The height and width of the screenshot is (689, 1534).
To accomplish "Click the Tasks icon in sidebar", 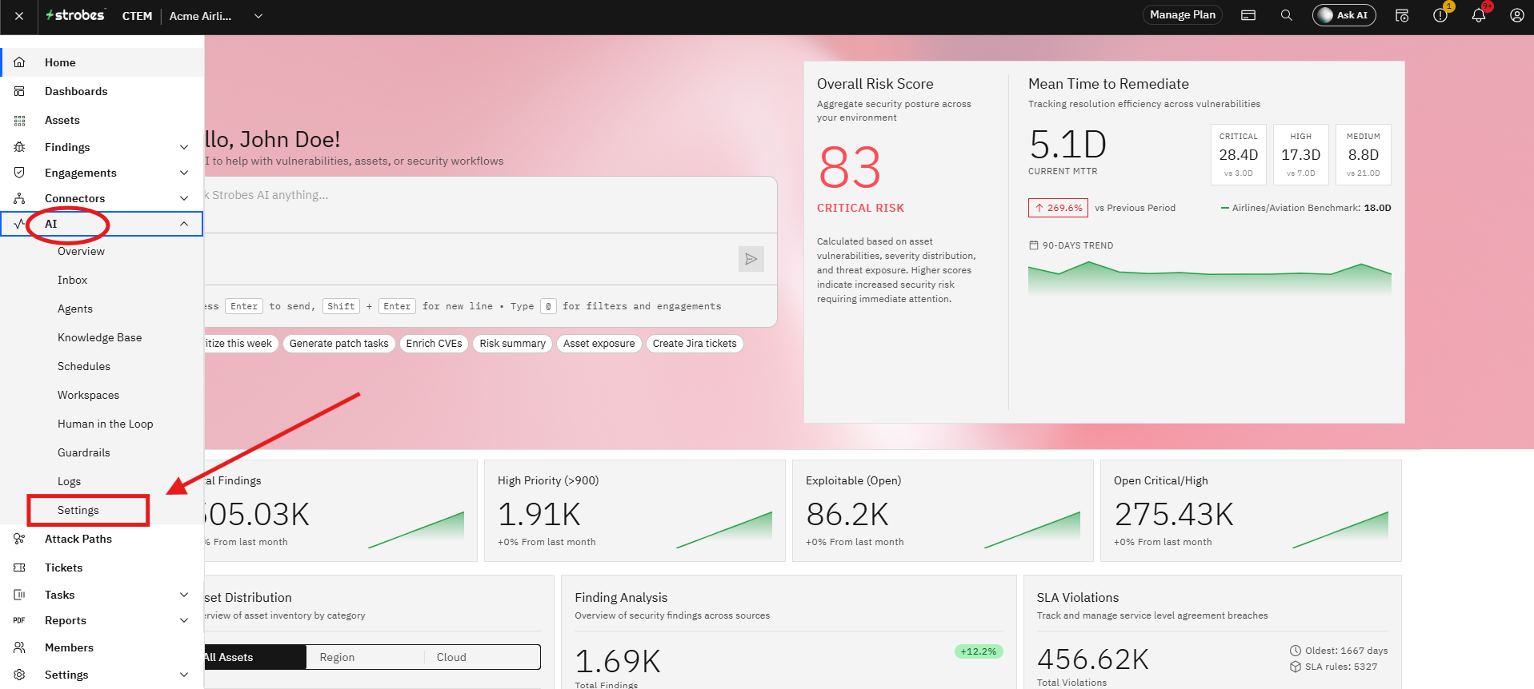I will (20, 595).
